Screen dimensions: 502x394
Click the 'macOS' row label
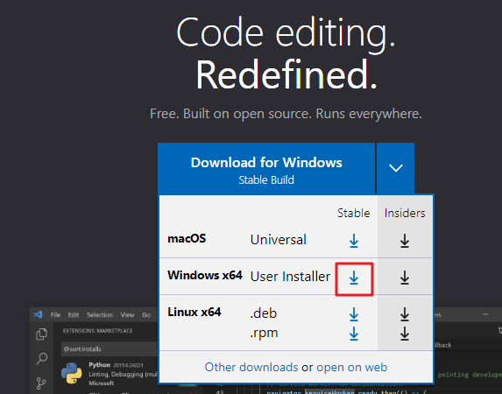click(x=187, y=239)
